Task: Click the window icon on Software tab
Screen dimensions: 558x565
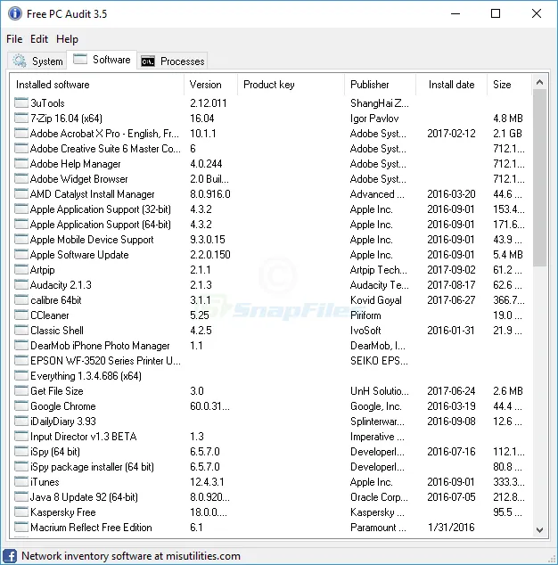Action: [x=80, y=59]
